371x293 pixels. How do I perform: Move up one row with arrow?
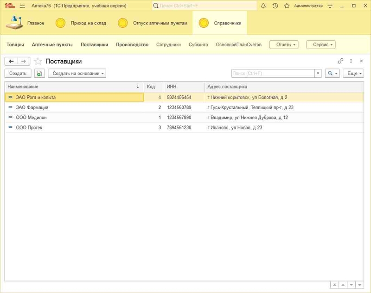[x=343, y=285]
